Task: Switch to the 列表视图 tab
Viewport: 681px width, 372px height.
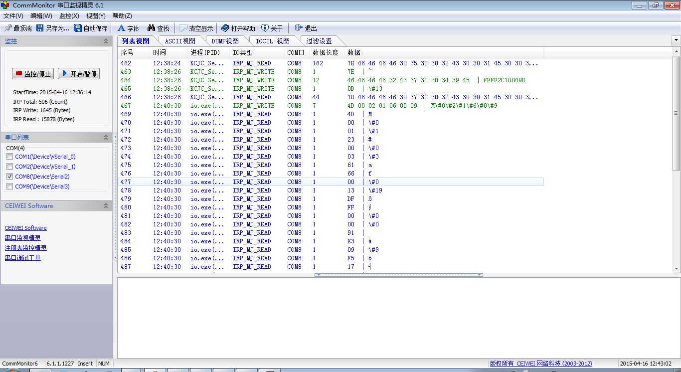Action: click(136, 41)
